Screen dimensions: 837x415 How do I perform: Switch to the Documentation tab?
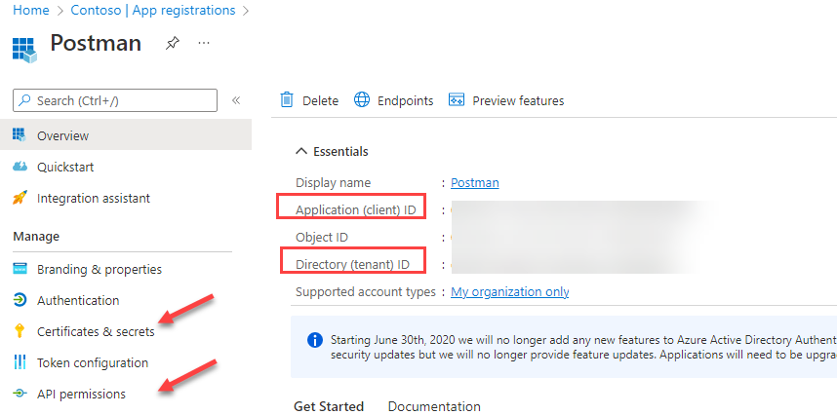[434, 406]
